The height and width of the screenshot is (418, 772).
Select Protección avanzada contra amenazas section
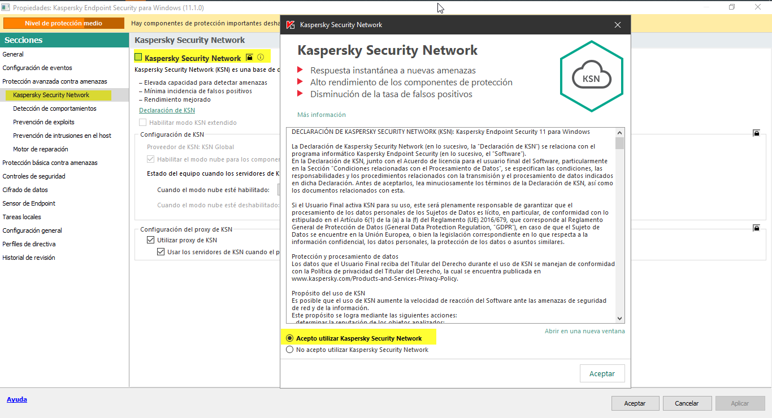click(x=55, y=81)
